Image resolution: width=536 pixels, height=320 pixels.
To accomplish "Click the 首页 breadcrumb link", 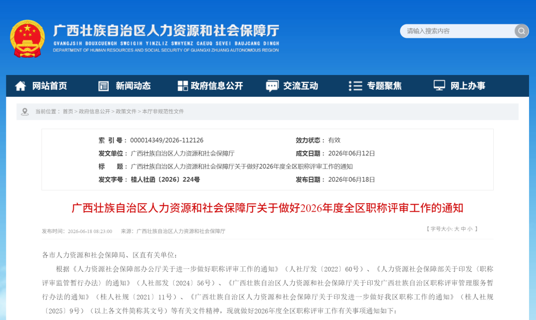I will [x=67, y=112].
